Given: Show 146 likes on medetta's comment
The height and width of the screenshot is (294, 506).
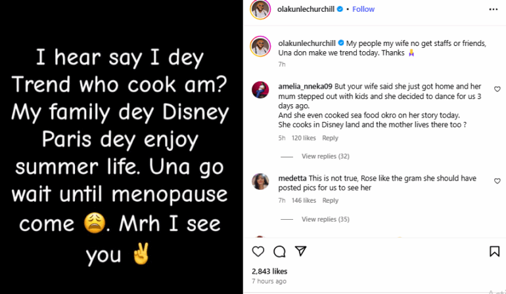Looking at the screenshot, I should (x=304, y=201).
